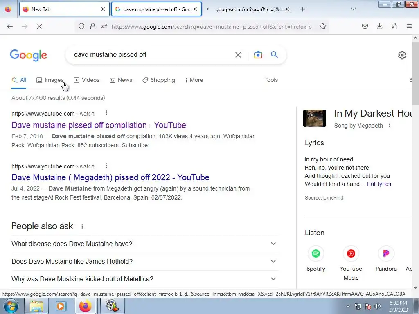Close the New Tab tab
Image resolution: width=419 pixels, height=314 pixels.
coord(103,9)
